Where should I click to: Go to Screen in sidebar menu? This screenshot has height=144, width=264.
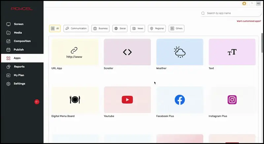point(22,24)
